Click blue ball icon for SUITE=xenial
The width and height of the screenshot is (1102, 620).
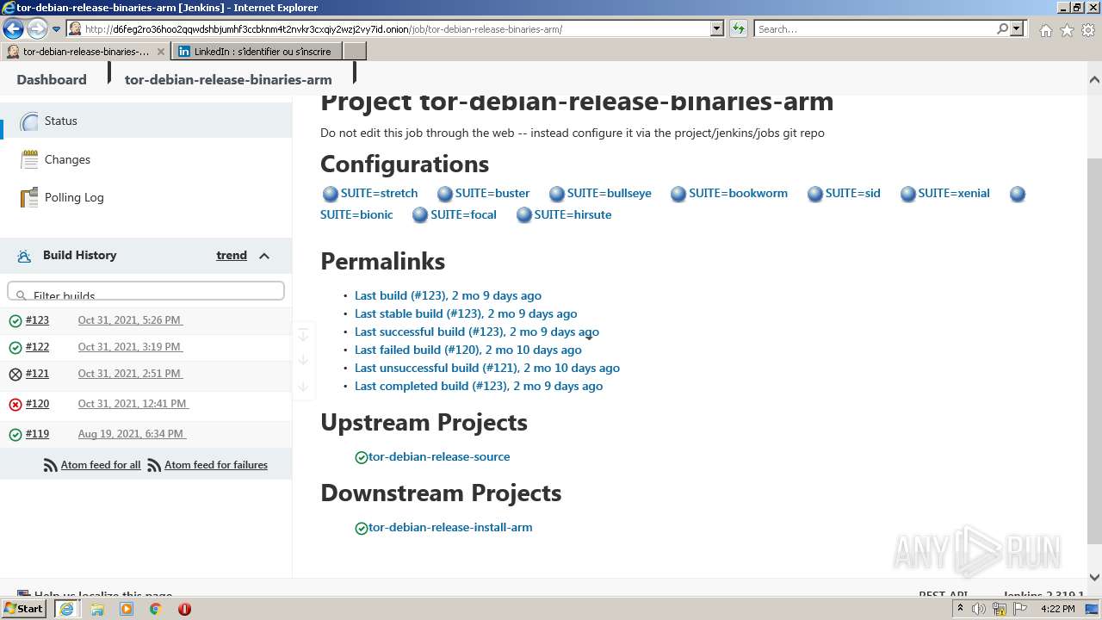point(908,194)
